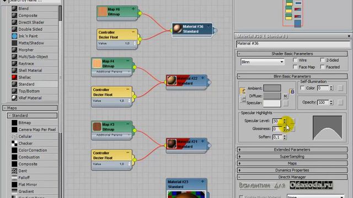Click the Material #36 sphere preview
353x198 pixels.
[x=178, y=29]
